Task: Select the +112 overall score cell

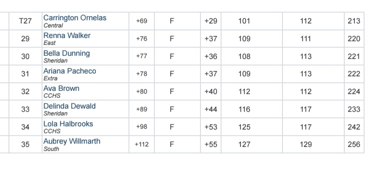Action: point(142,144)
